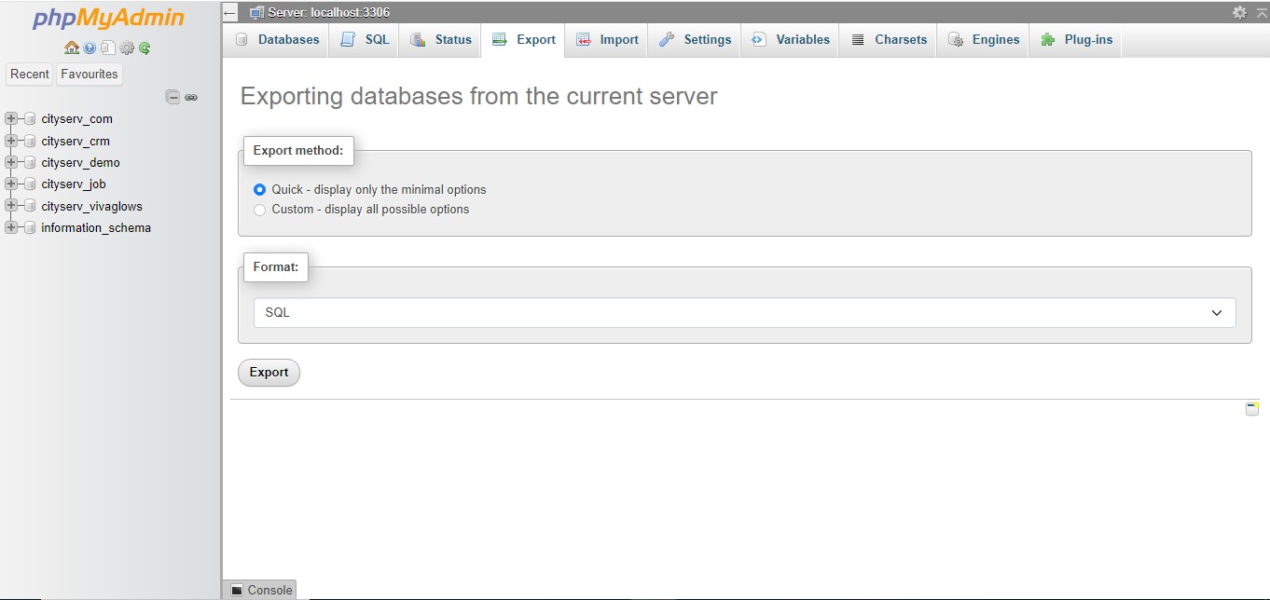Open the documentation help icon in sidebar
Image resolution: width=1270 pixels, height=600 pixels.
[90, 48]
